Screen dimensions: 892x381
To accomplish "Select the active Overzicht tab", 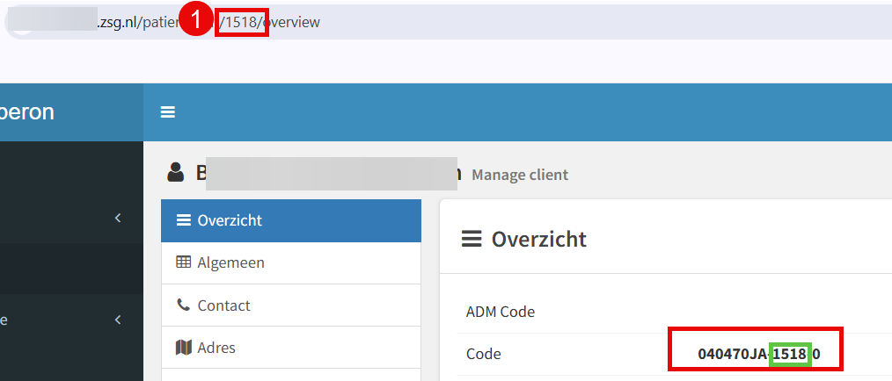I will (x=291, y=220).
